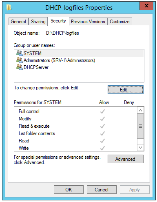Open Advanced permission settings
The image size is (157, 202).
[126, 159]
